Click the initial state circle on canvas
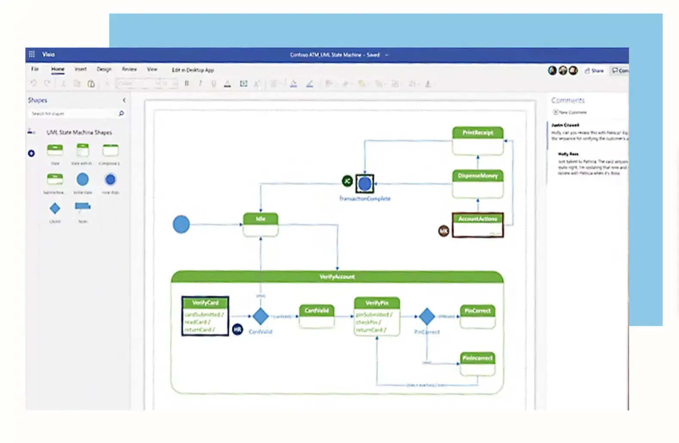Image resolution: width=679 pixels, height=443 pixels. (x=181, y=225)
